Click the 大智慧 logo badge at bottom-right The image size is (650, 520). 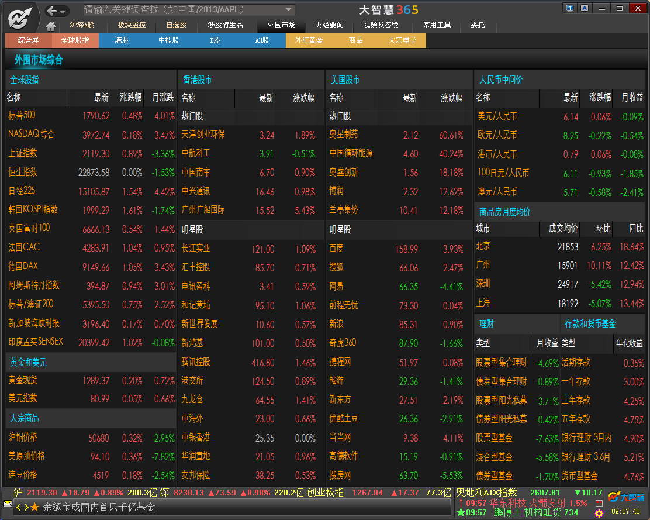(626, 497)
